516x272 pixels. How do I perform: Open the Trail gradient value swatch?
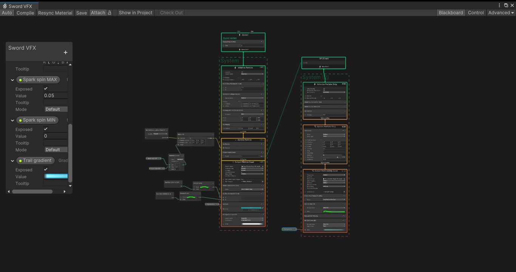coord(56,176)
